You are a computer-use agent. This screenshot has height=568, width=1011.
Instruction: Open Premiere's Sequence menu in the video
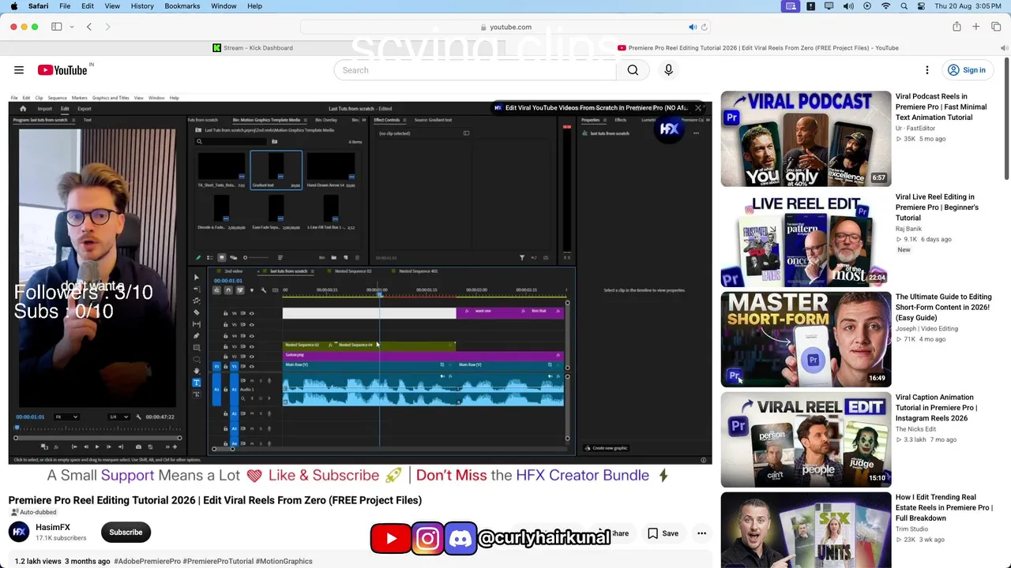[x=57, y=98]
